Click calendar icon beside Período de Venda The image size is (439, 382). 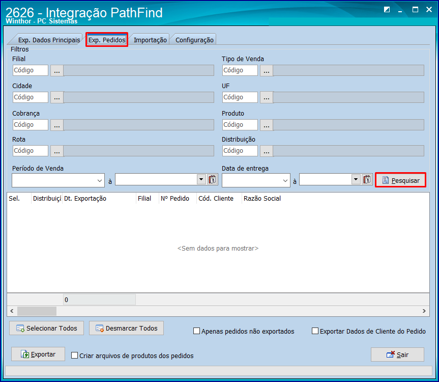point(212,179)
